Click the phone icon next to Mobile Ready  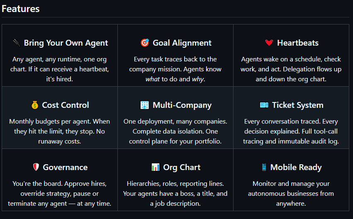(264, 168)
